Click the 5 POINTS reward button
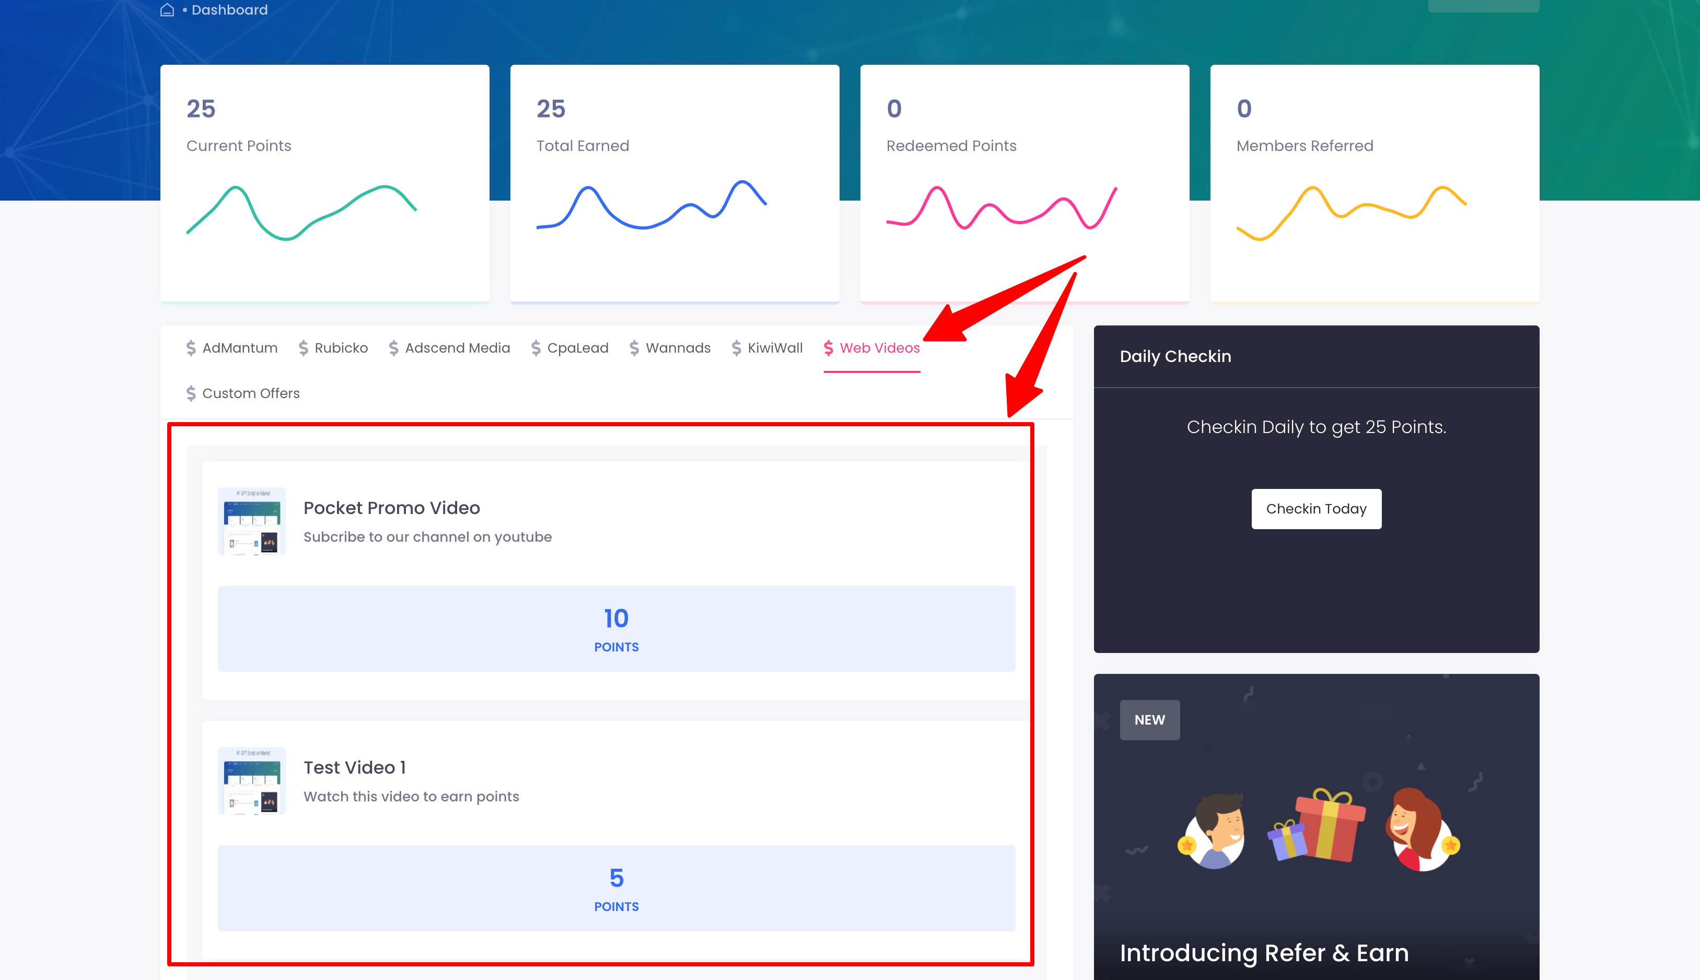 (616, 889)
